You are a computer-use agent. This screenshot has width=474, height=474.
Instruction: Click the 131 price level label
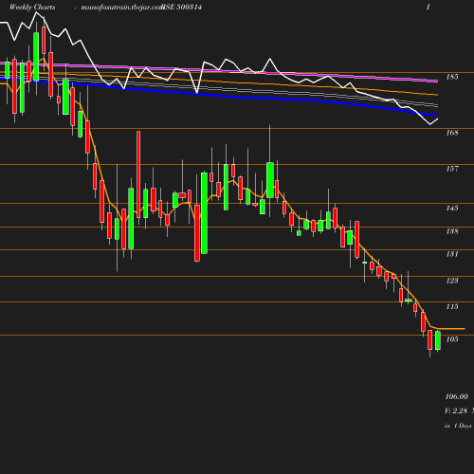click(452, 254)
